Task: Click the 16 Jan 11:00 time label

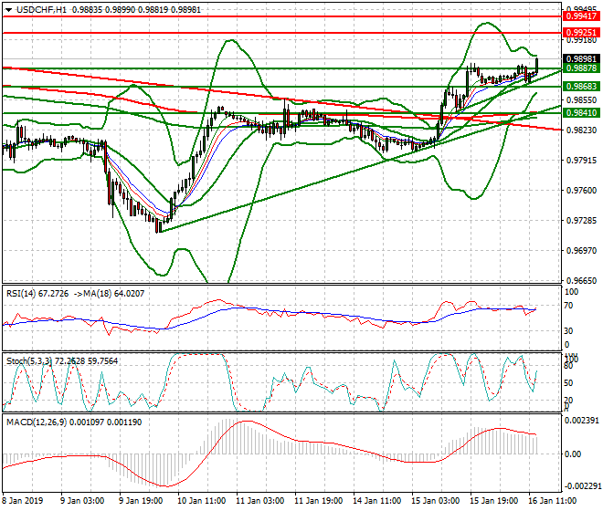Action: [x=552, y=501]
